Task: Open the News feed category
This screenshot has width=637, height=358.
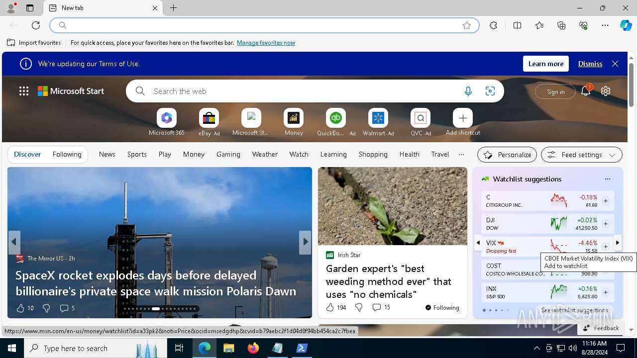Action: 107,154
